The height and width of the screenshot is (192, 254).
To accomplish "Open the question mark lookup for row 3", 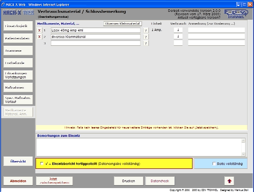I will (145, 43).
